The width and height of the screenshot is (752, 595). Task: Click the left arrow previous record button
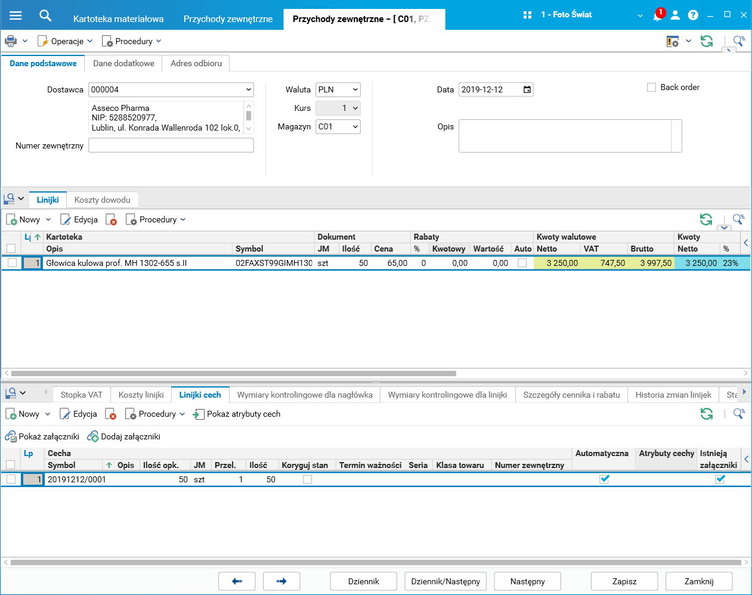[x=237, y=581]
